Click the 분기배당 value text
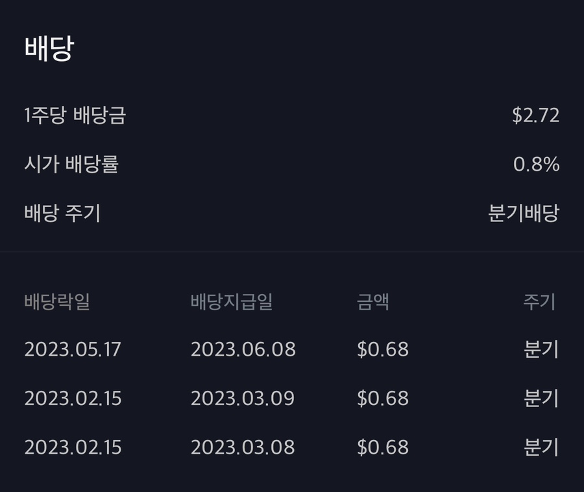Viewport: 584px width, 492px height. (523, 213)
